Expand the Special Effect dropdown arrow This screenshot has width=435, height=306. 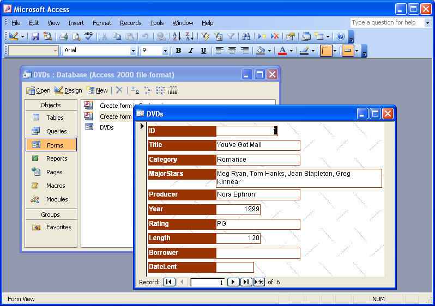[x=357, y=51]
